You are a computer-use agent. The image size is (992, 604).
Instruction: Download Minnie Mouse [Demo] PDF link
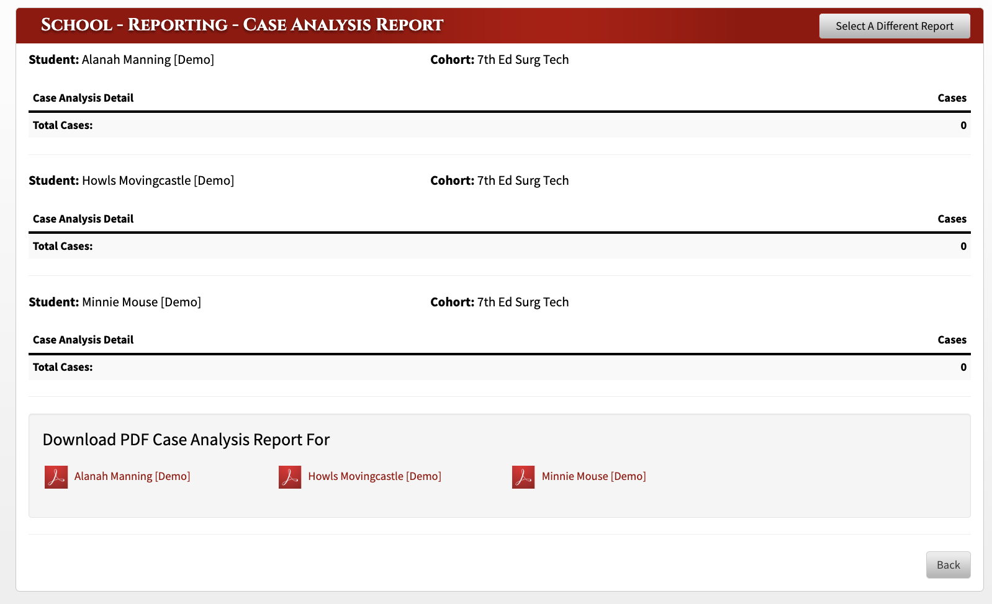593,476
